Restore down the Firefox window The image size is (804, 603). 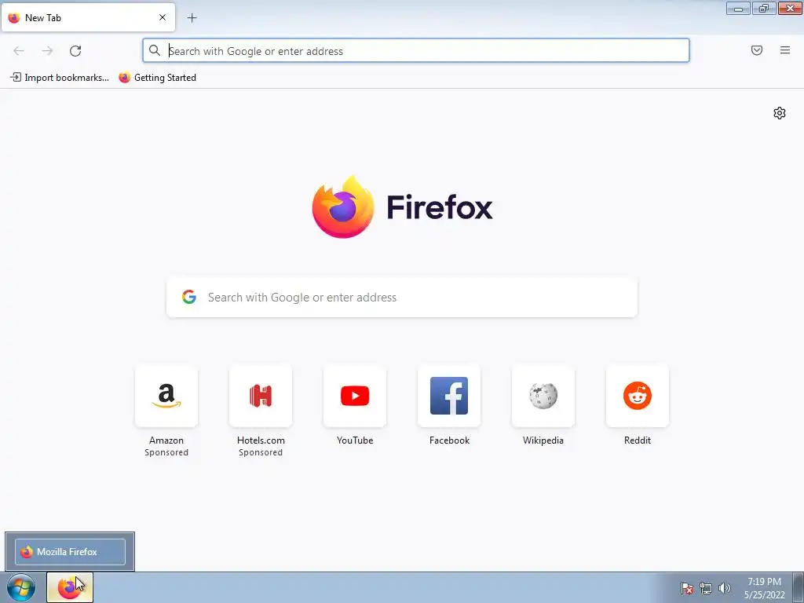[x=764, y=8]
